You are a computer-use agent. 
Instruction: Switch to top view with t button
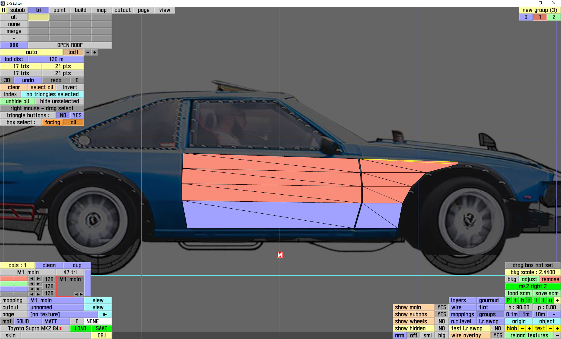pyautogui.click(x=543, y=300)
